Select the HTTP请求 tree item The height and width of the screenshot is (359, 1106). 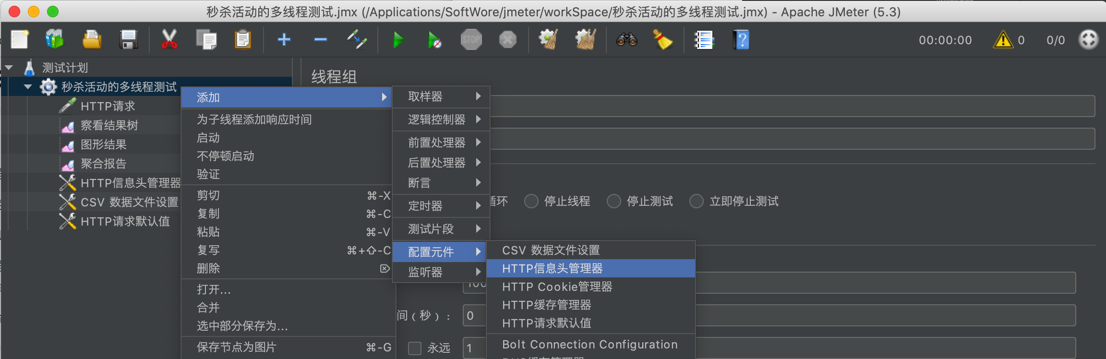click(x=108, y=106)
